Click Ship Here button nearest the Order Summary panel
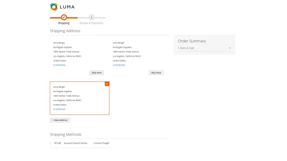287x161 pixels. (x=156, y=72)
